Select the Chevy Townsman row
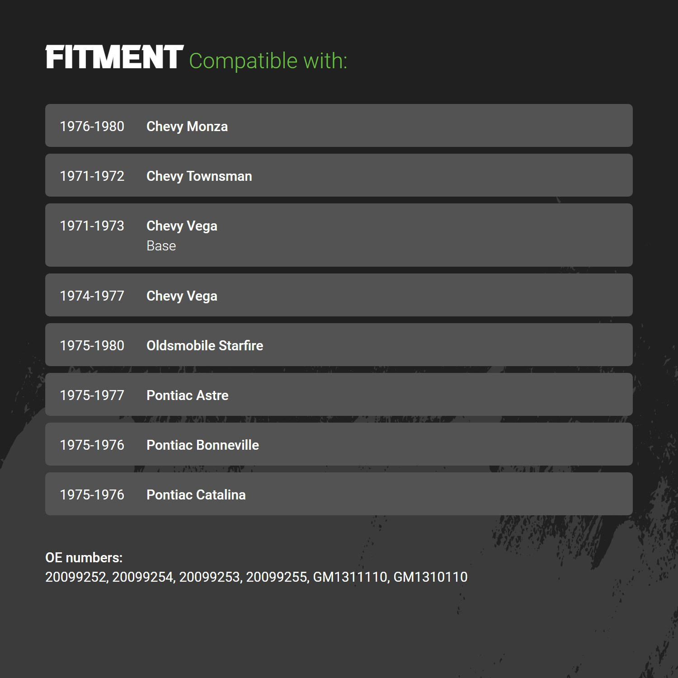Image resolution: width=678 pixels, height=678 pixels. 339,175
